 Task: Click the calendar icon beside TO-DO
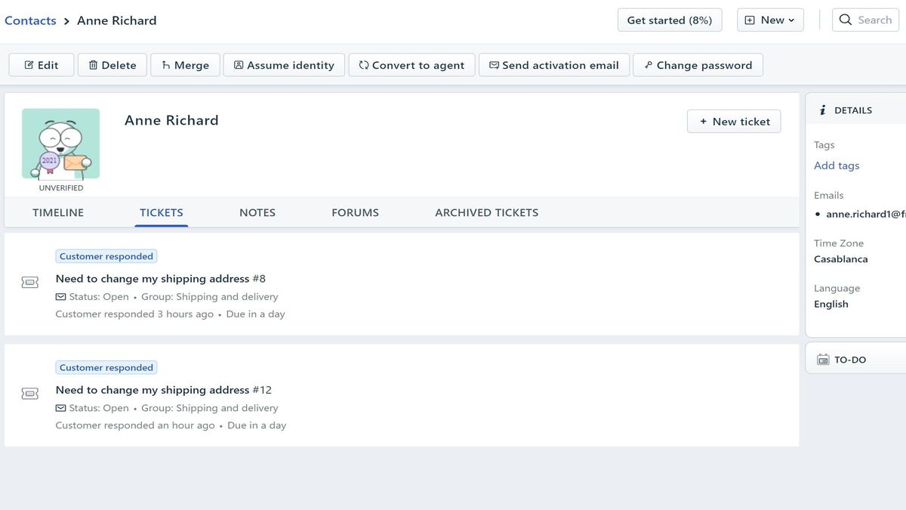pos(823,360)
